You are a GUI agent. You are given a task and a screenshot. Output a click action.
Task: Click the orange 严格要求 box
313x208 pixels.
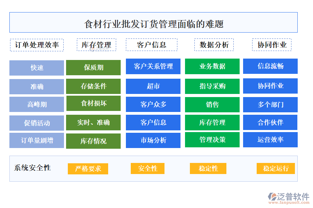[x=88, y=169]
